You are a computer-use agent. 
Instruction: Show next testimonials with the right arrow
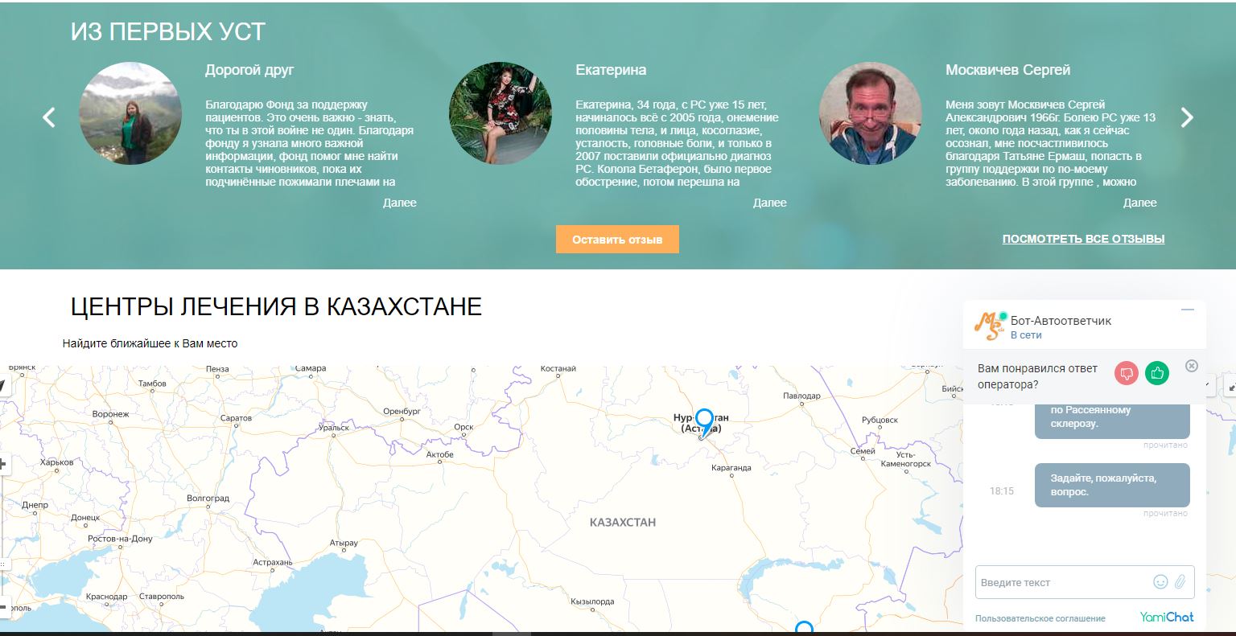coord(1187,117)
